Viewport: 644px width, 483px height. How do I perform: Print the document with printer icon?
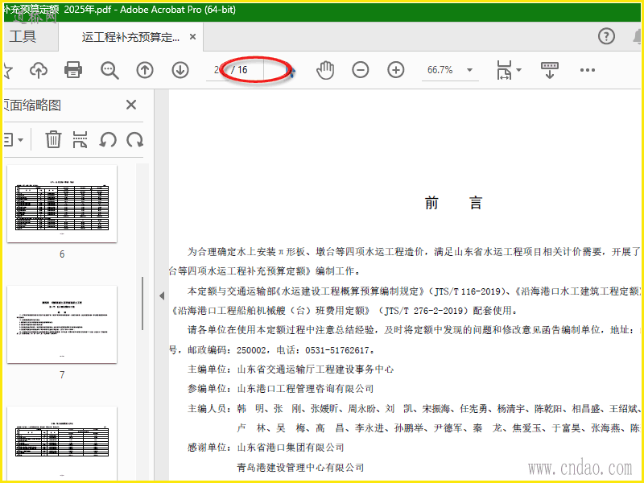[x=73, y=70]
